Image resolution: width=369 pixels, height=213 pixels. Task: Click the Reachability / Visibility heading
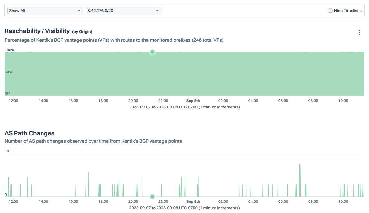[37, 31]
